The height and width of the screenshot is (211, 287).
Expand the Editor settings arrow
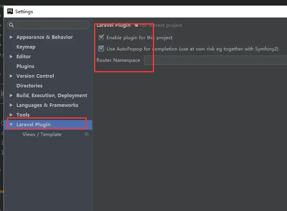pyautogui.click(x=11, y=56)
